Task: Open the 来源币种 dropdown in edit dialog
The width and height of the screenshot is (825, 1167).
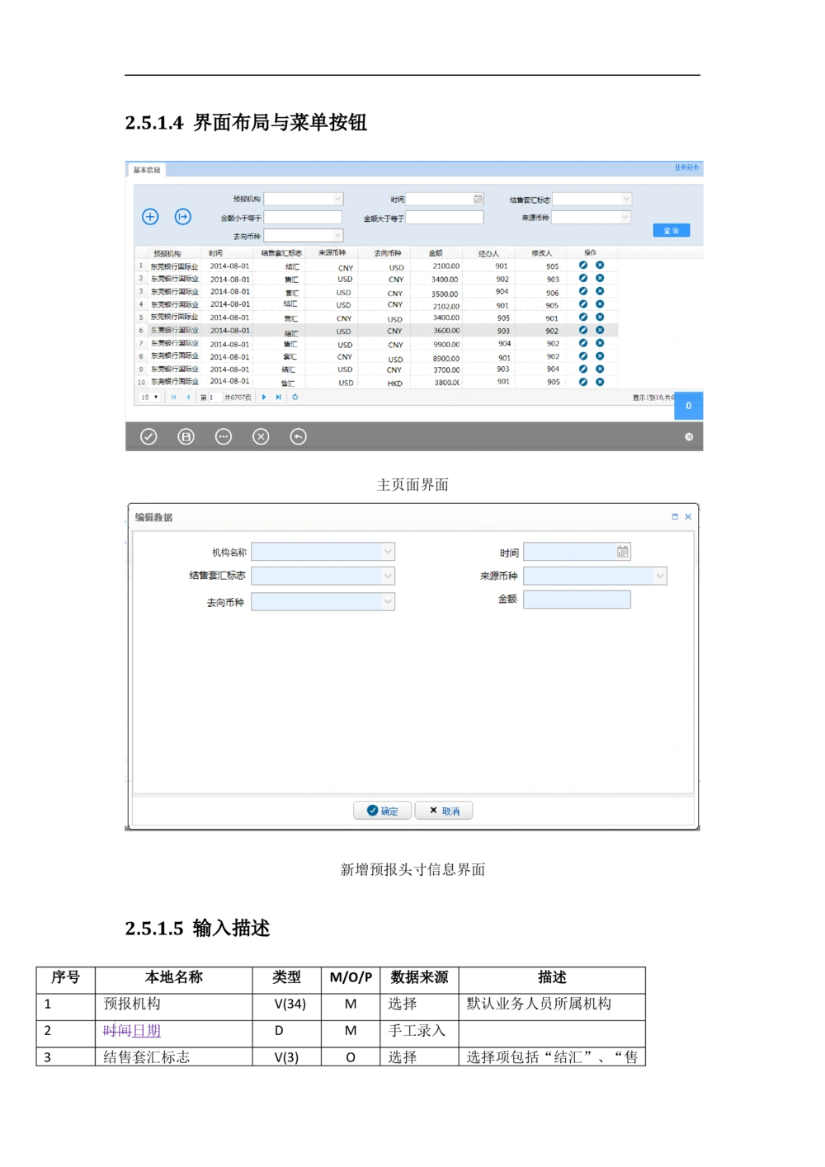Action: pos(659,576)
